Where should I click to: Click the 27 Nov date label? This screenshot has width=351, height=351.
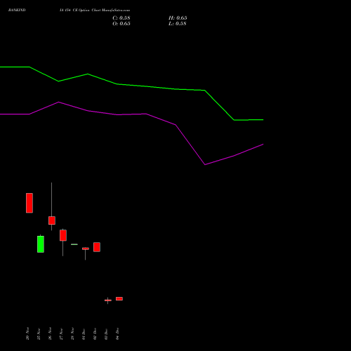61,333
